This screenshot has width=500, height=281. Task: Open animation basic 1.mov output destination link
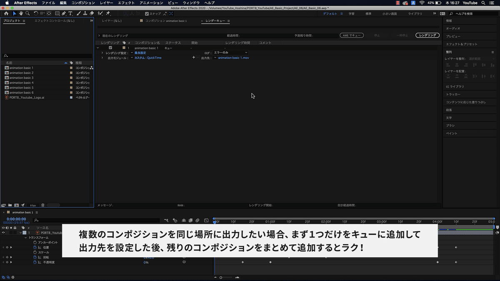(x=233, y=58)
